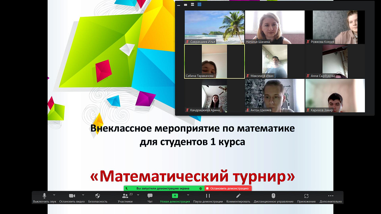Open video options chevron beside Остановить видео
The height and width of the screenshot is (214, 381).
(83, 195)
